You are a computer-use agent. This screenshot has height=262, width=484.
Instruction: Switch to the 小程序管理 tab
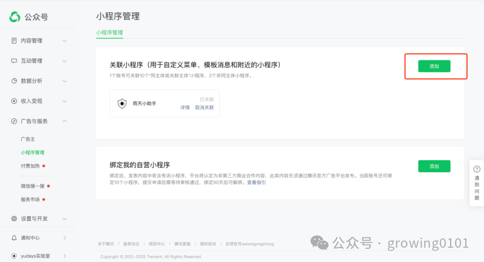click(x=109, y=33)
